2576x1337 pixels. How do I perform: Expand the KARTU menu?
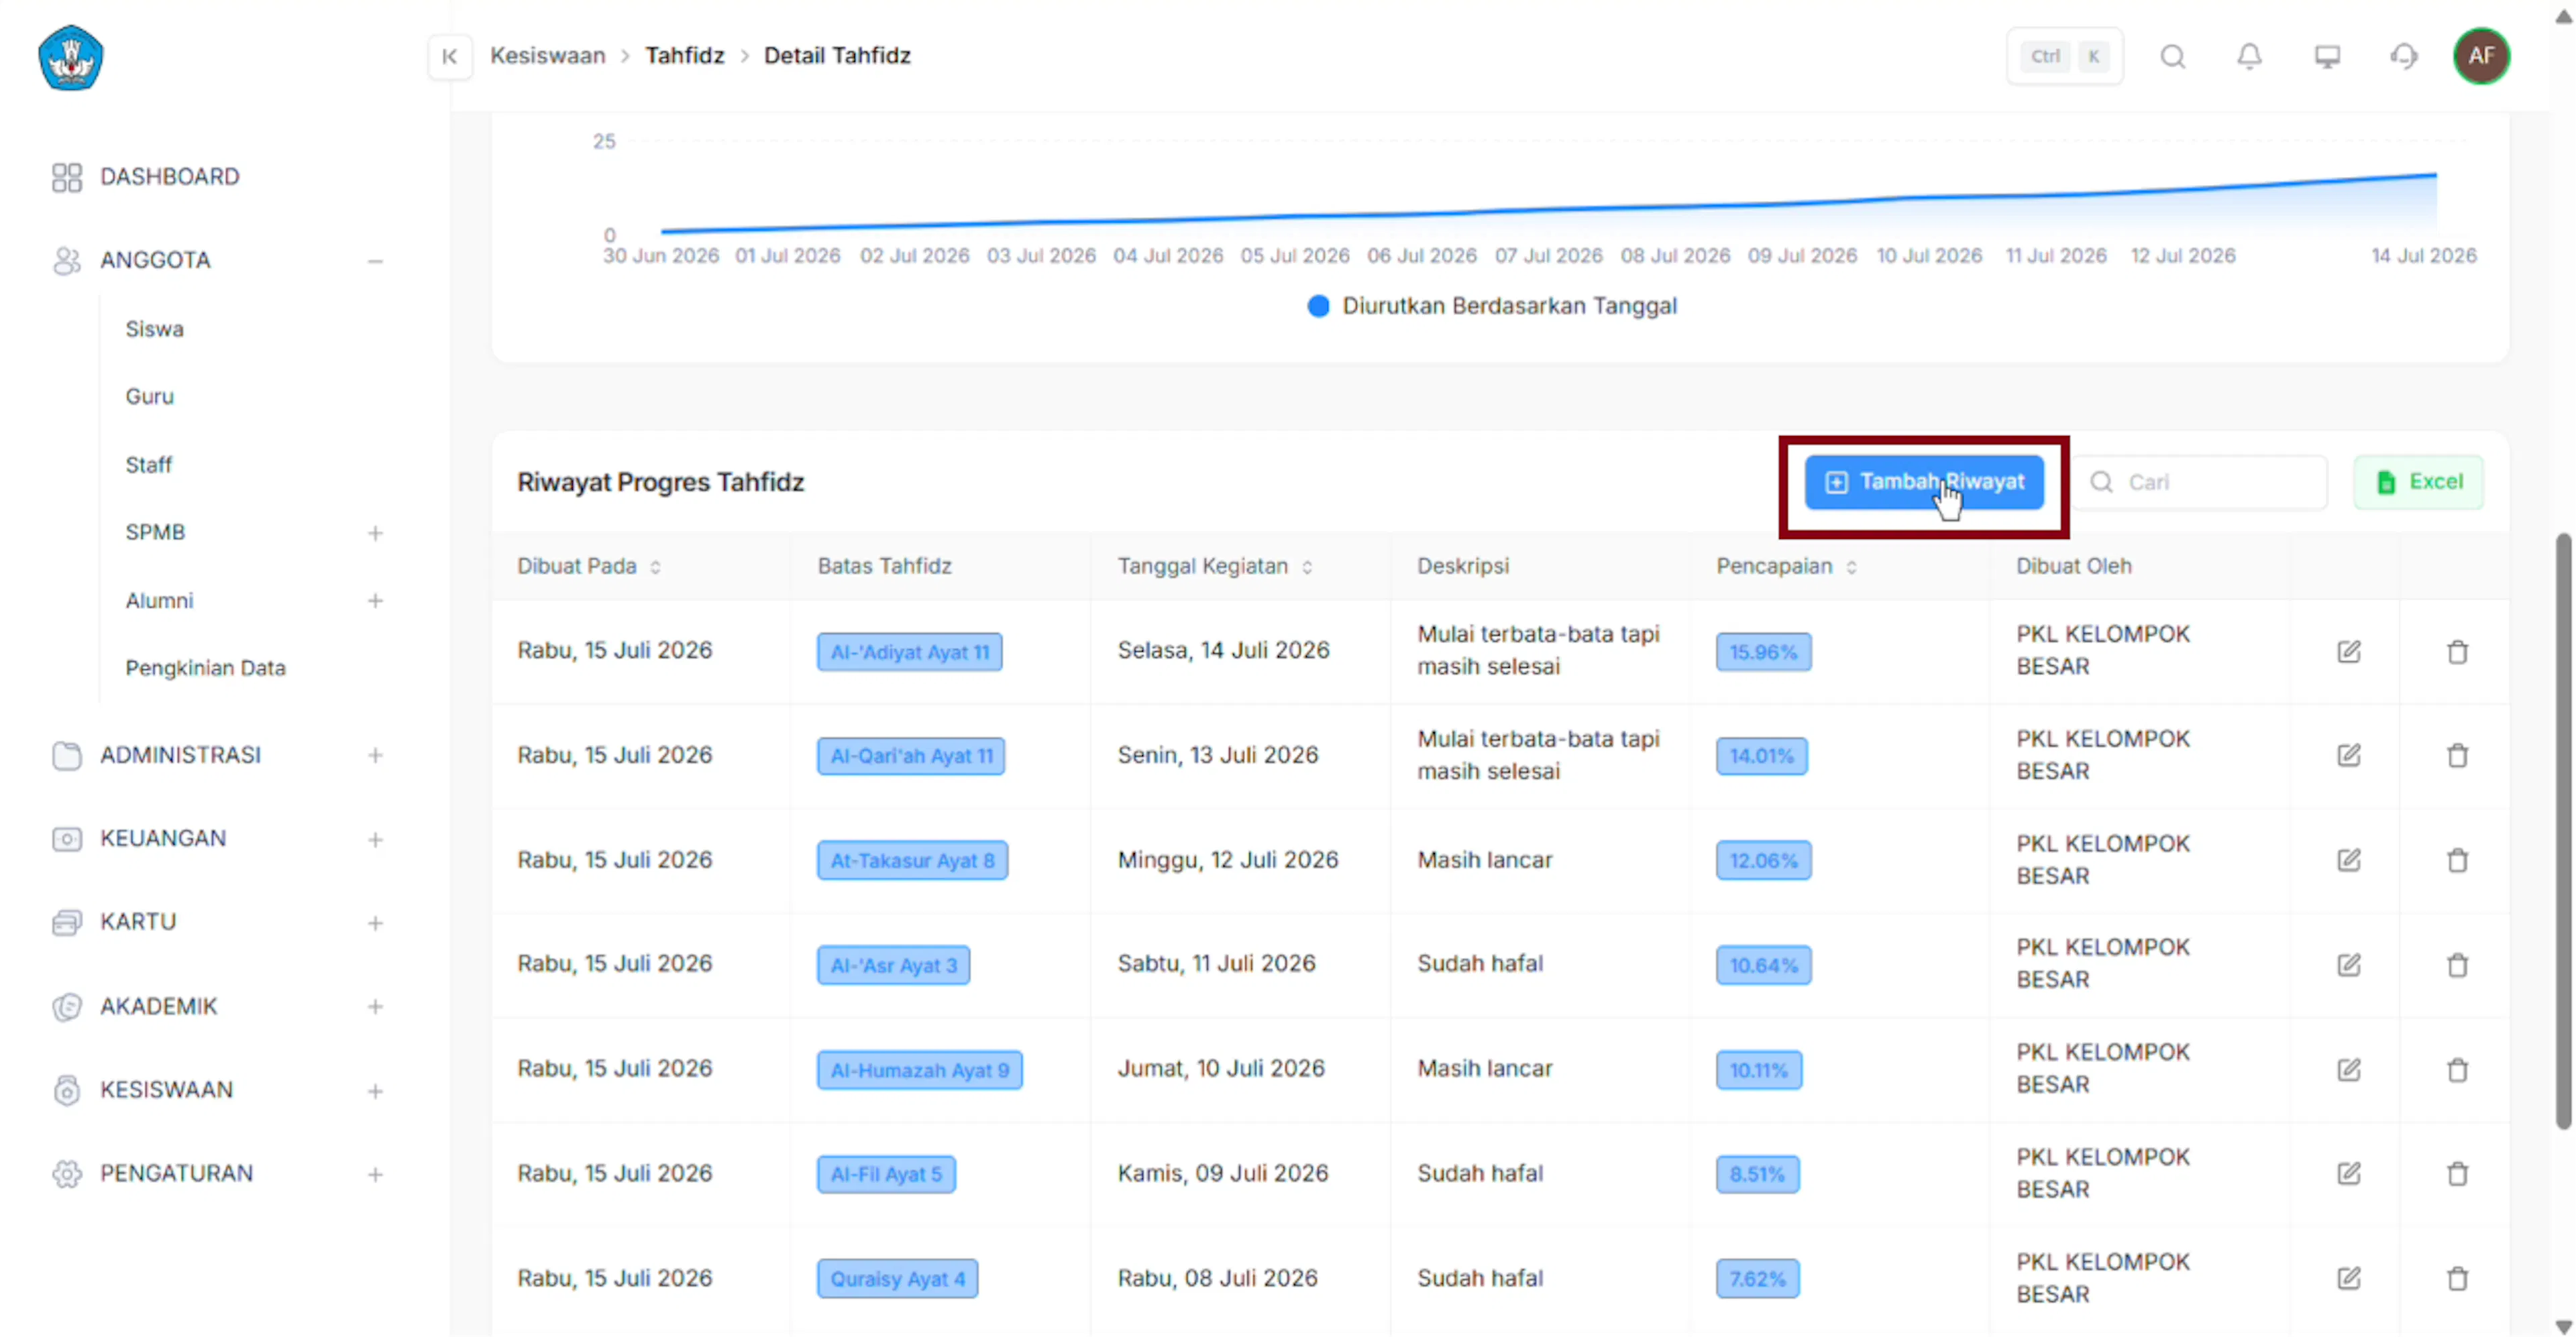click(375, 923)
